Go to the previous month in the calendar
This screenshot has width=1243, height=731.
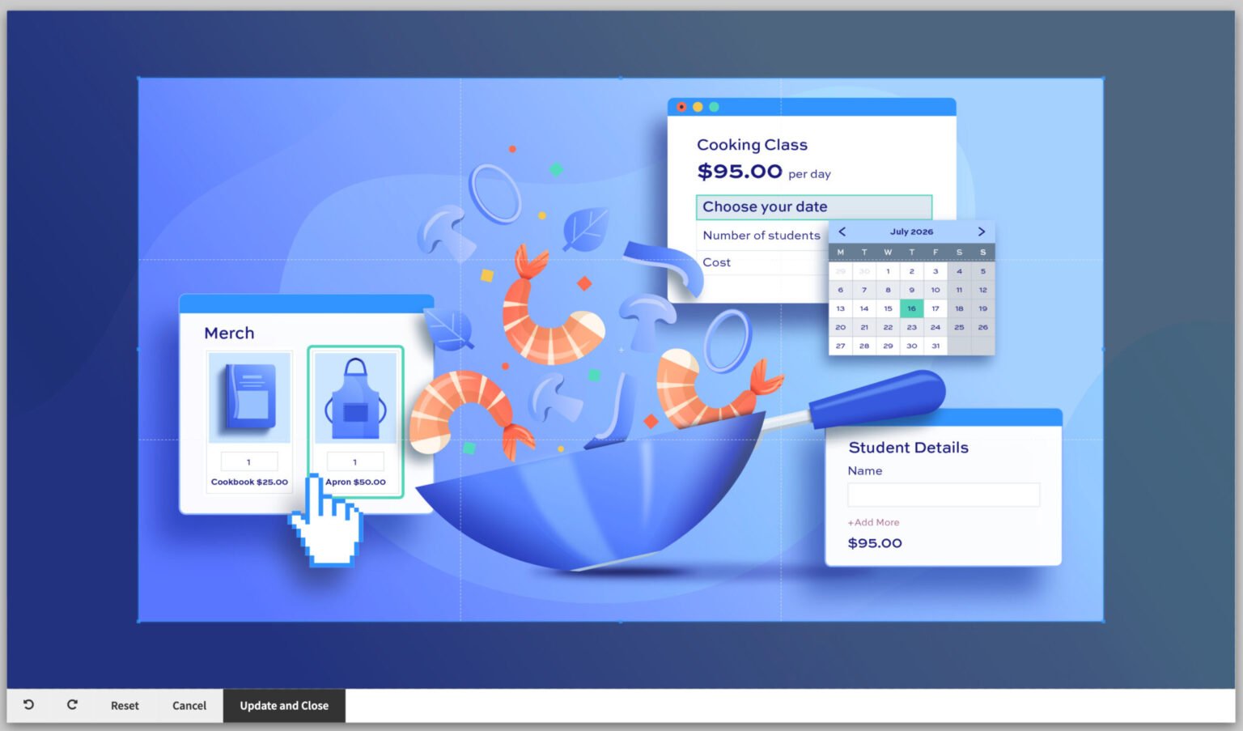coord(842,232)
